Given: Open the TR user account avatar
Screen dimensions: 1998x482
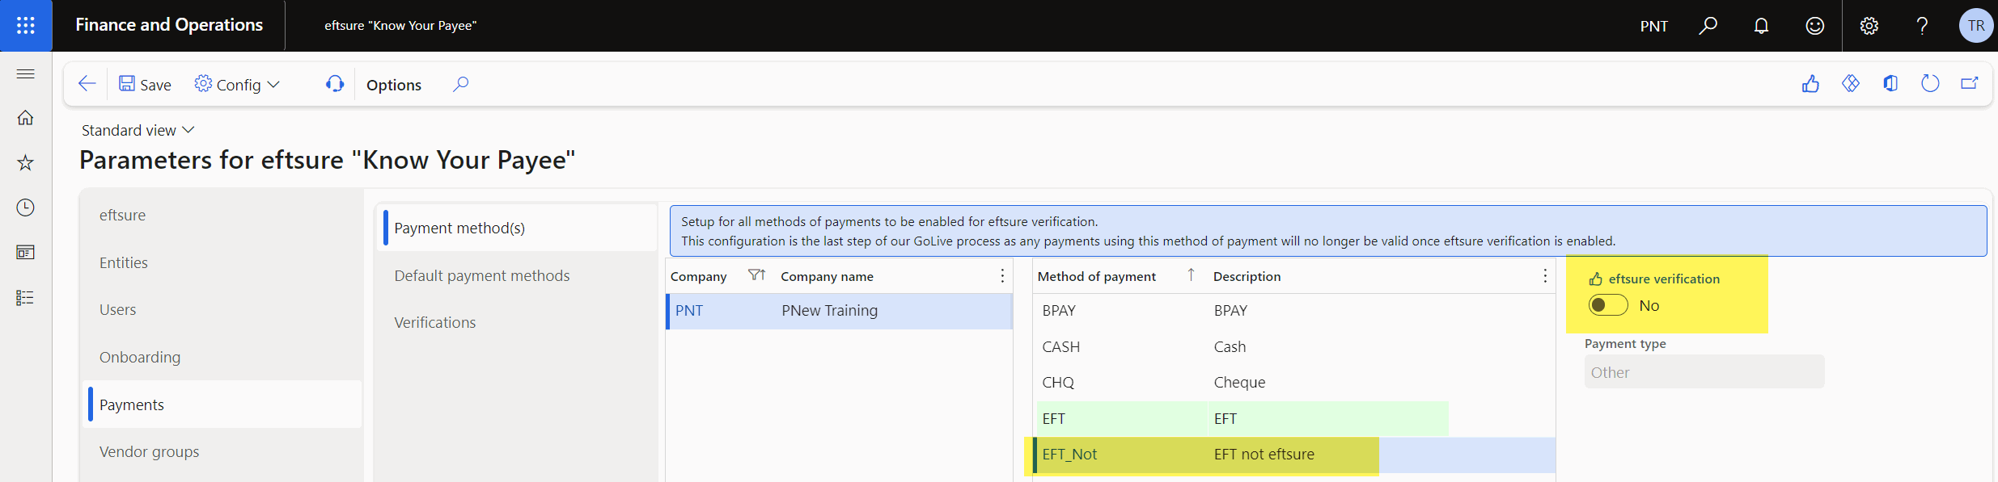Looking at the screenshot, I should click(x=1975, y=26).
